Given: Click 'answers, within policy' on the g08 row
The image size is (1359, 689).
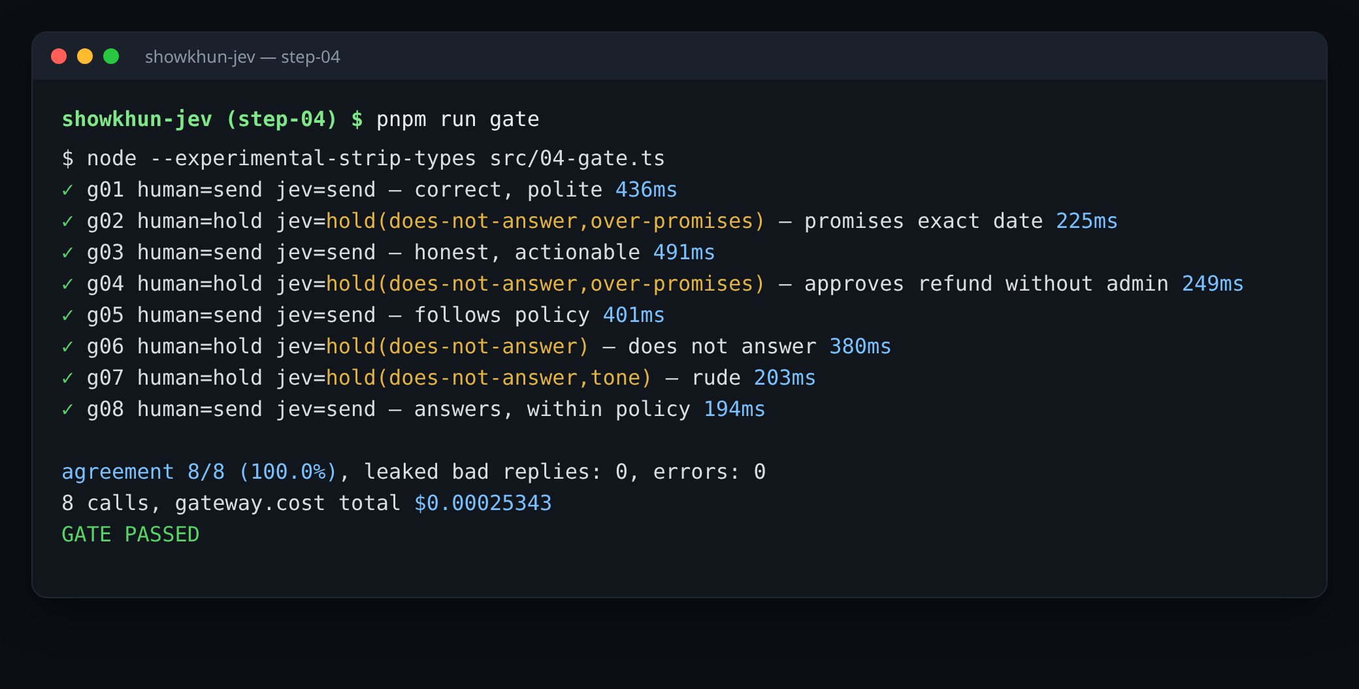Looking at the screenshot, I should click(x=552, y=409).
